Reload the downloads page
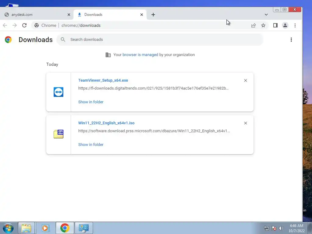312x234 pixels. coord(24,25)
